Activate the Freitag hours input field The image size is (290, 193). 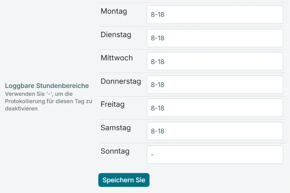(x=215, y=108)
